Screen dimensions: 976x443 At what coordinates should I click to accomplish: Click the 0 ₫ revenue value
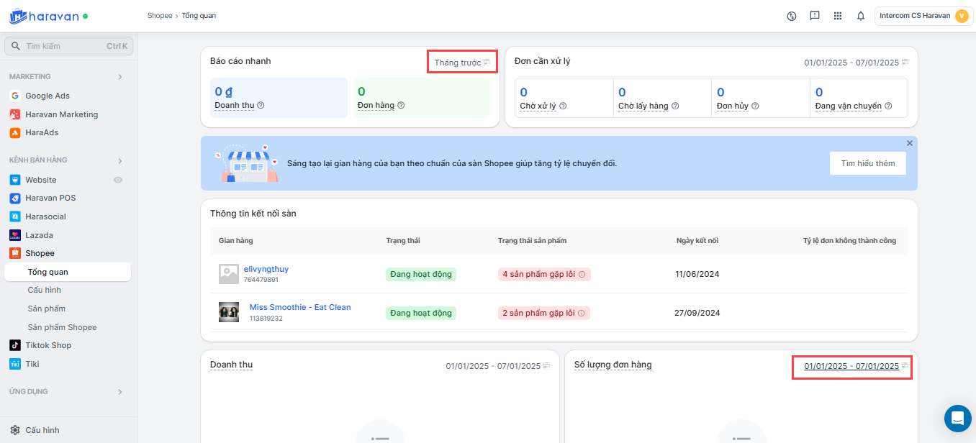(224, 91)
